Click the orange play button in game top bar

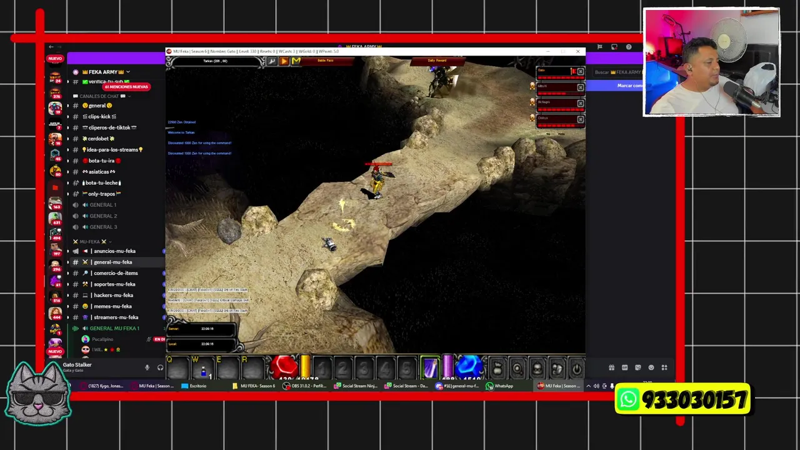284,61
